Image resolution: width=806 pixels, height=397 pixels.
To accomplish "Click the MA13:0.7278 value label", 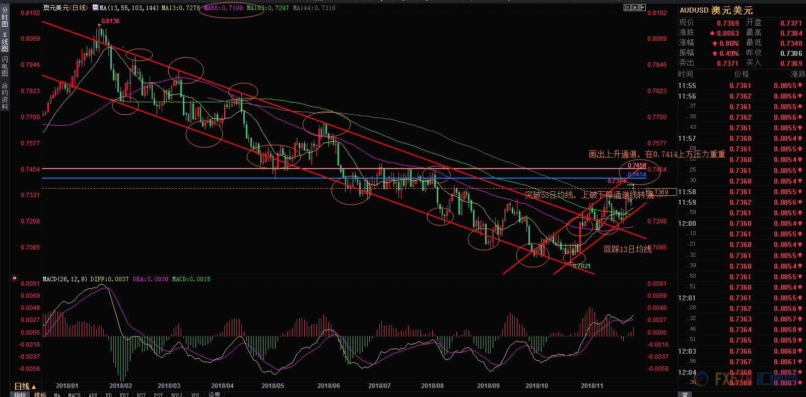I will [180, 8].
